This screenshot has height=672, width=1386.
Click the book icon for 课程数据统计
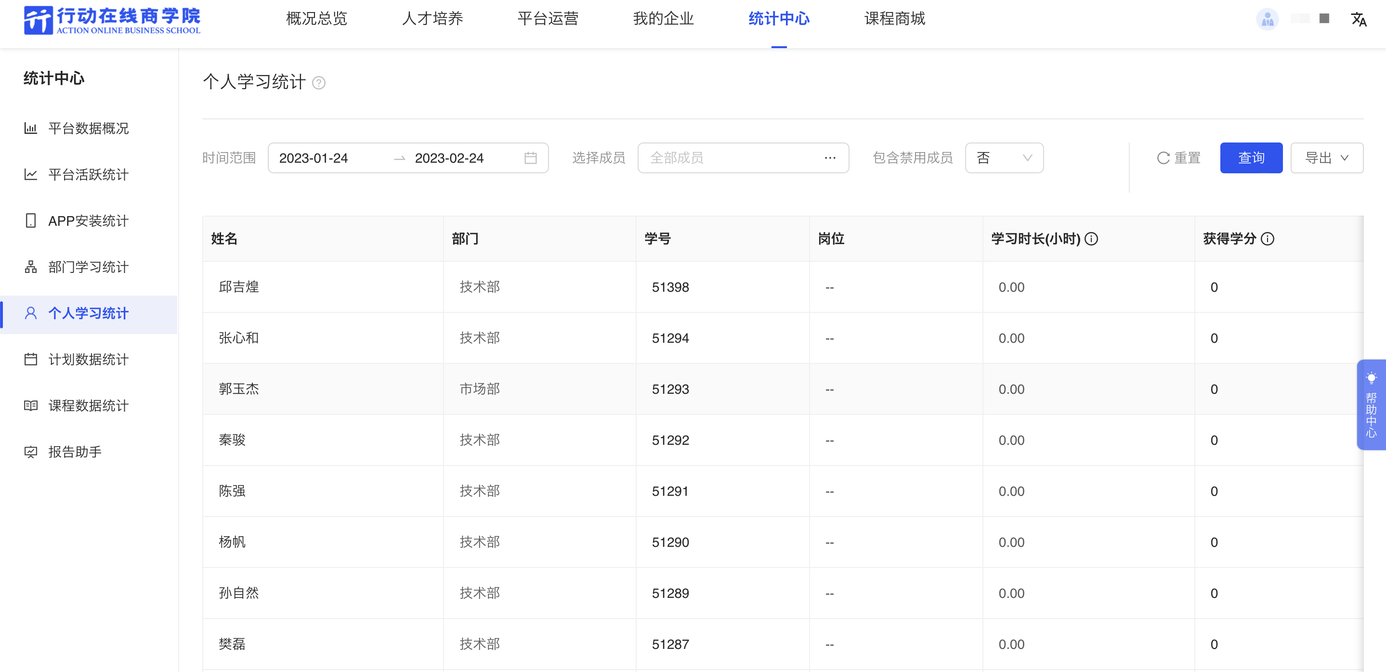point(31,406)
